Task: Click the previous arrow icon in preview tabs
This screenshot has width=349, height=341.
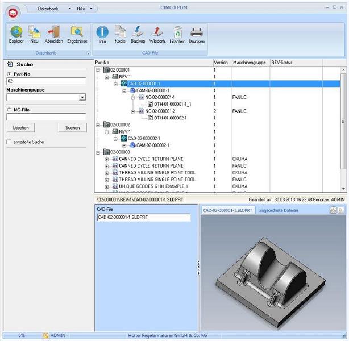Action: point(333,210)
